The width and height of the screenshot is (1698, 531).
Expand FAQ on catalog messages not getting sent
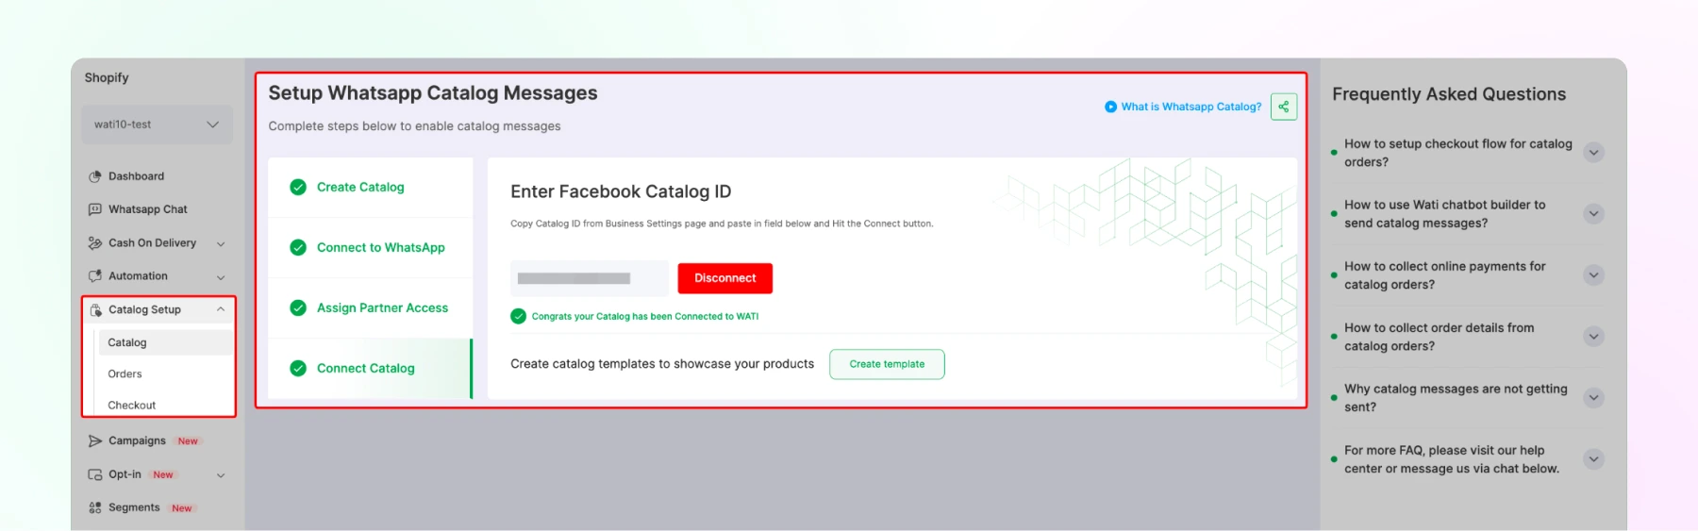tap(1593, 398)
